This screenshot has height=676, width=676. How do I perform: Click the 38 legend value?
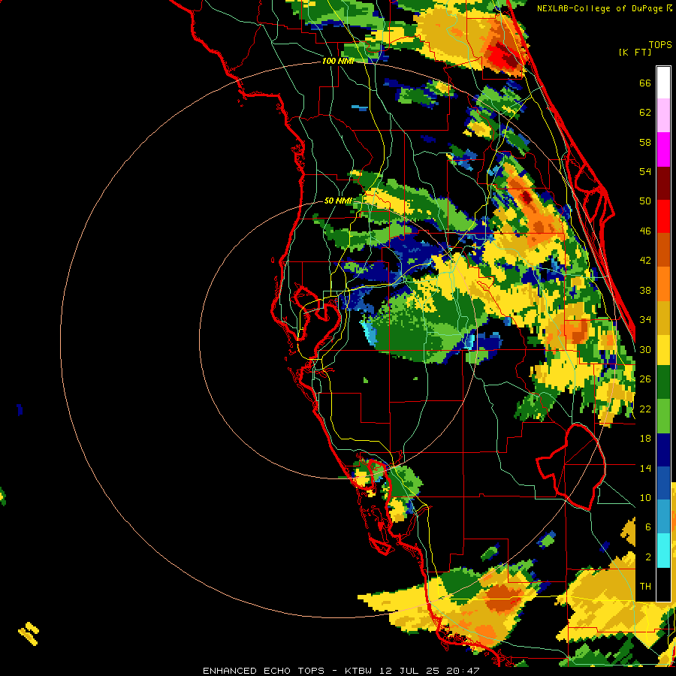pos(645,291)
